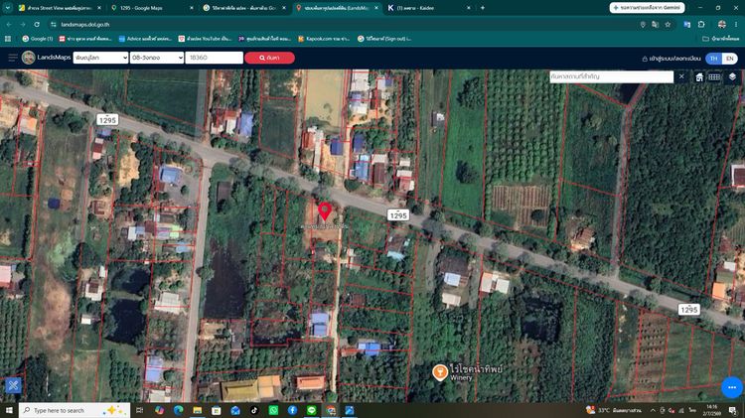Click the parcel number input field 18360

(214, 58)
